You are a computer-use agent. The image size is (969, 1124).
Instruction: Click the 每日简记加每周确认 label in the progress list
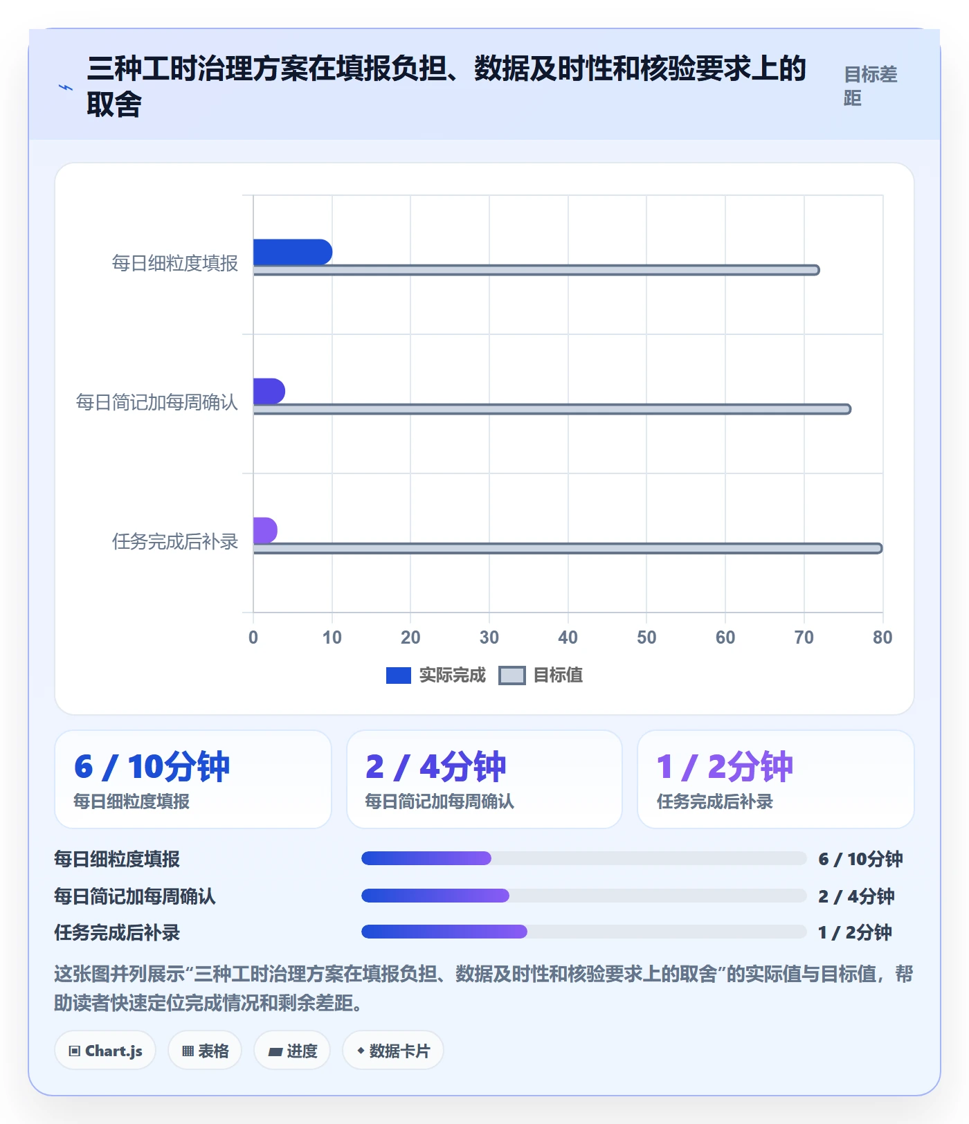[x=135, y=896]
